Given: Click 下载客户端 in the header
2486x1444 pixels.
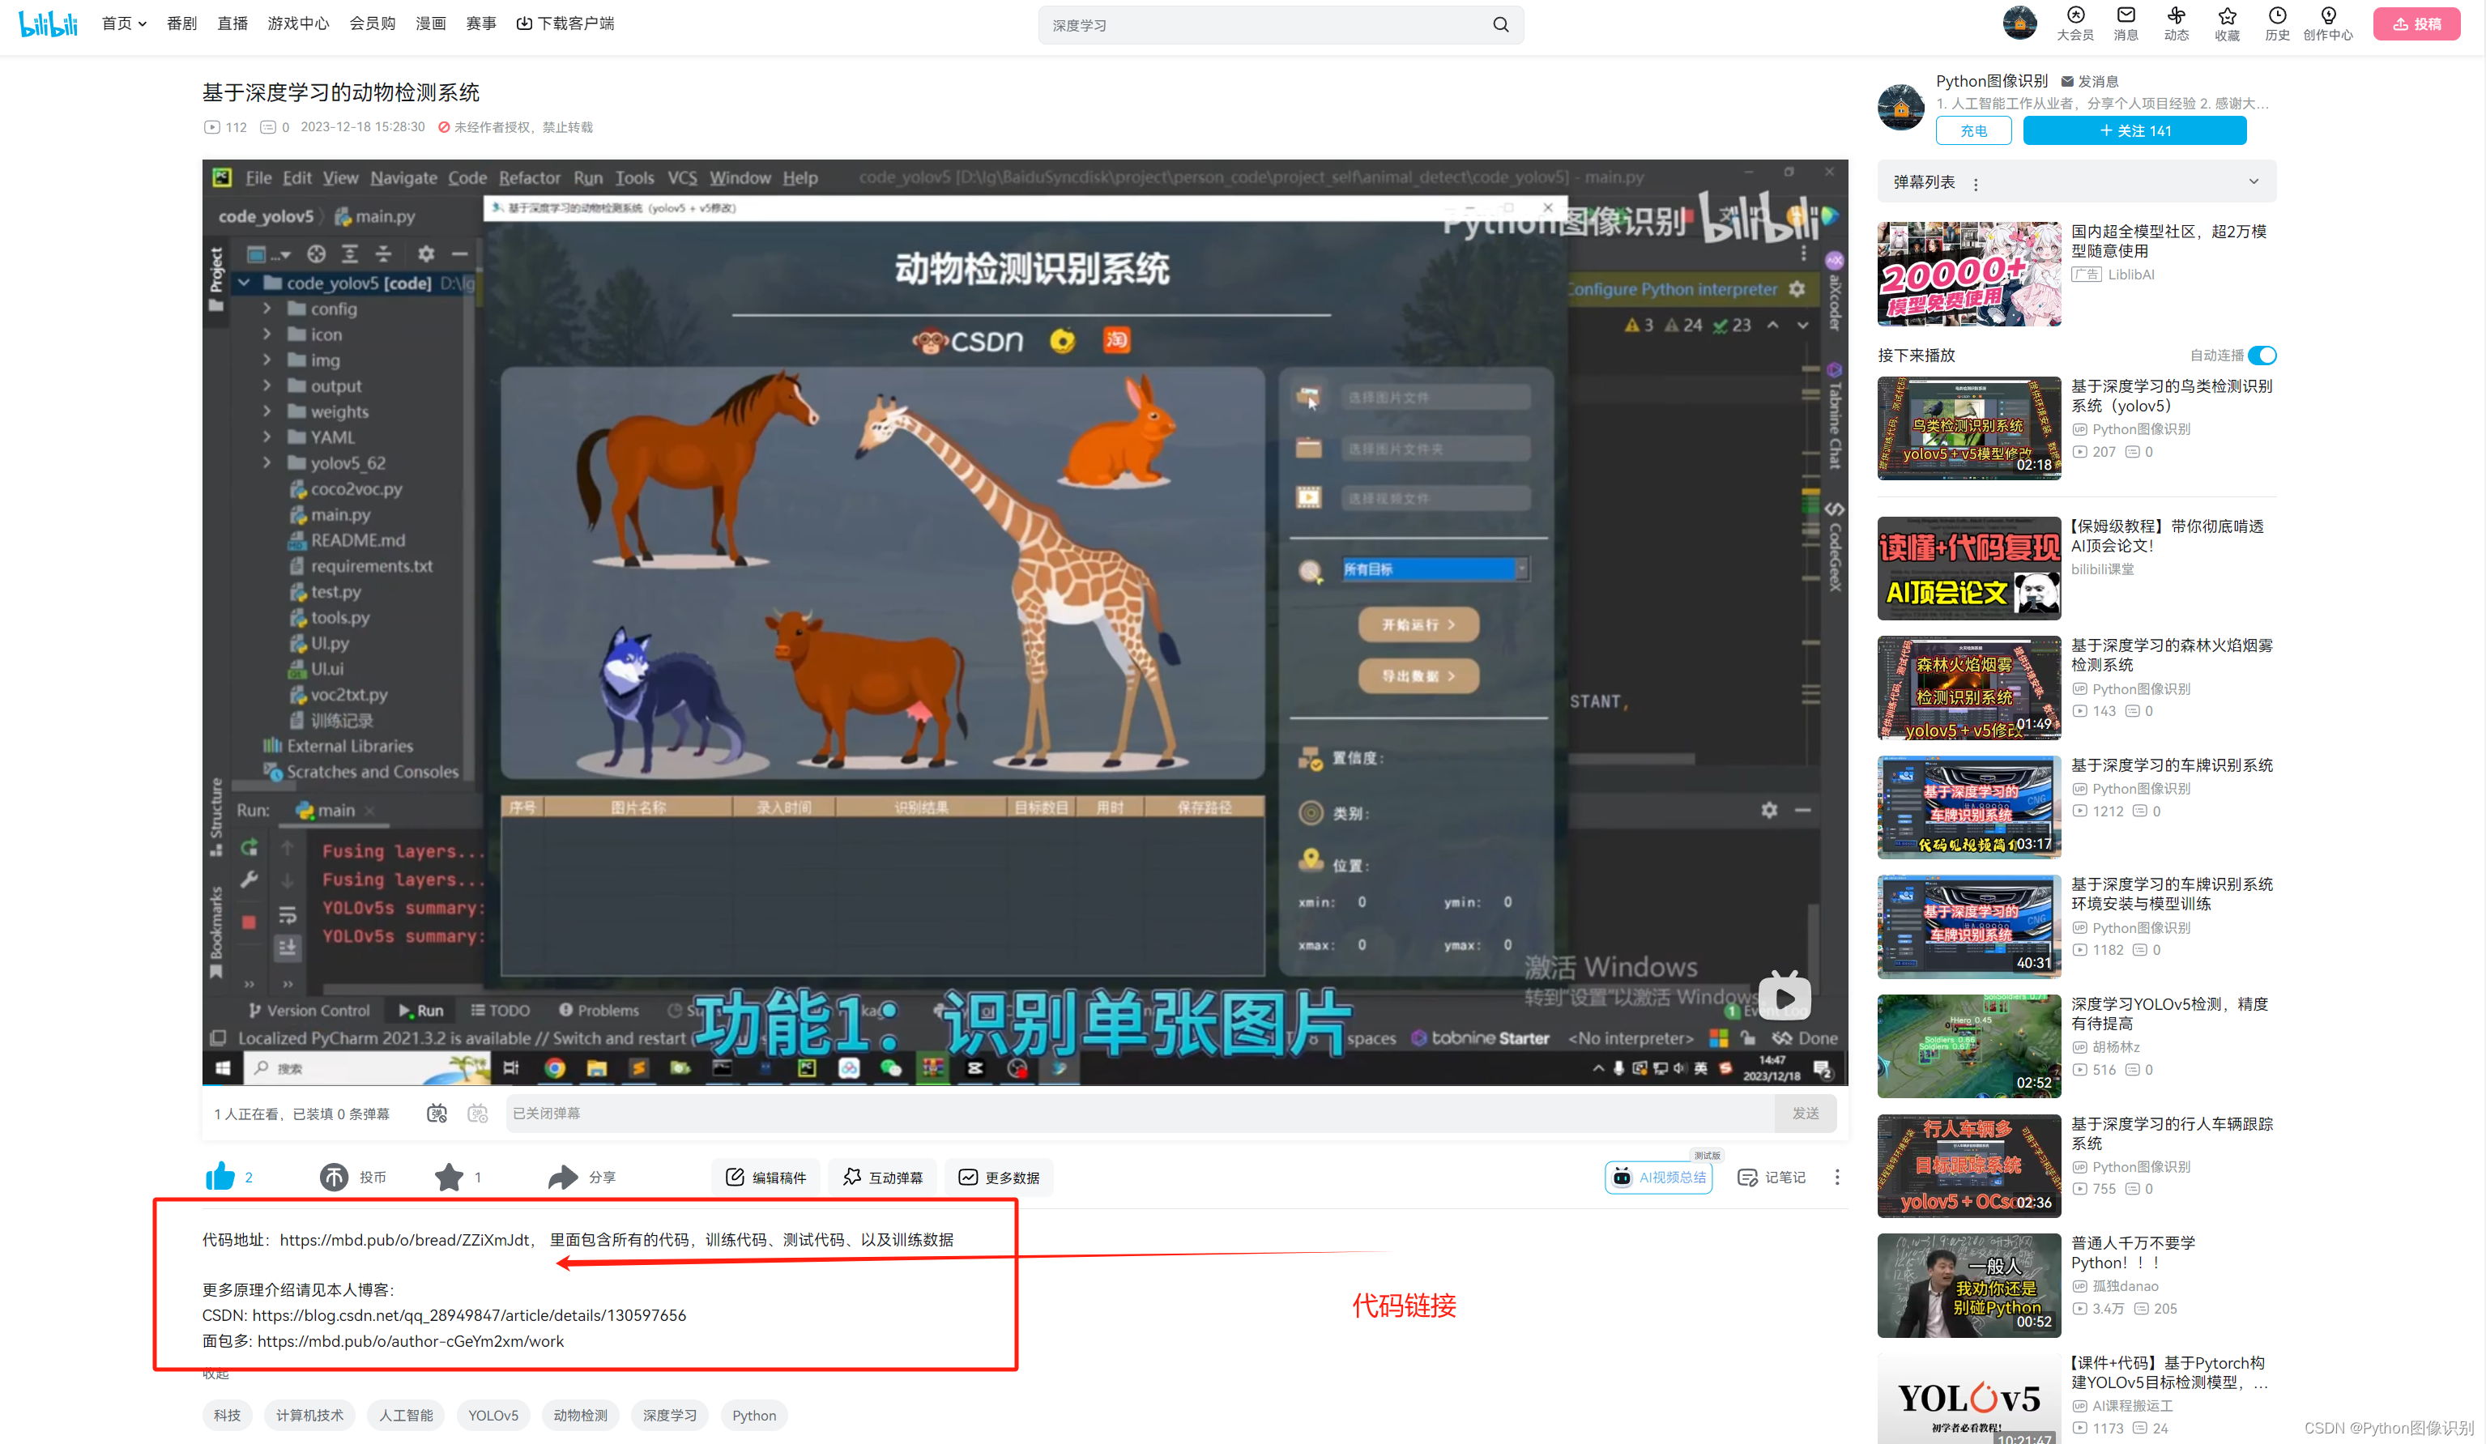Looking at the screenshot, I should point(565,23).
